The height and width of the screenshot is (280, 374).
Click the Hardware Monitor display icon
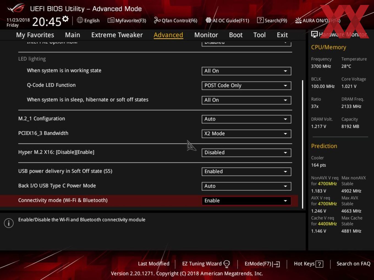pos(314,34)
